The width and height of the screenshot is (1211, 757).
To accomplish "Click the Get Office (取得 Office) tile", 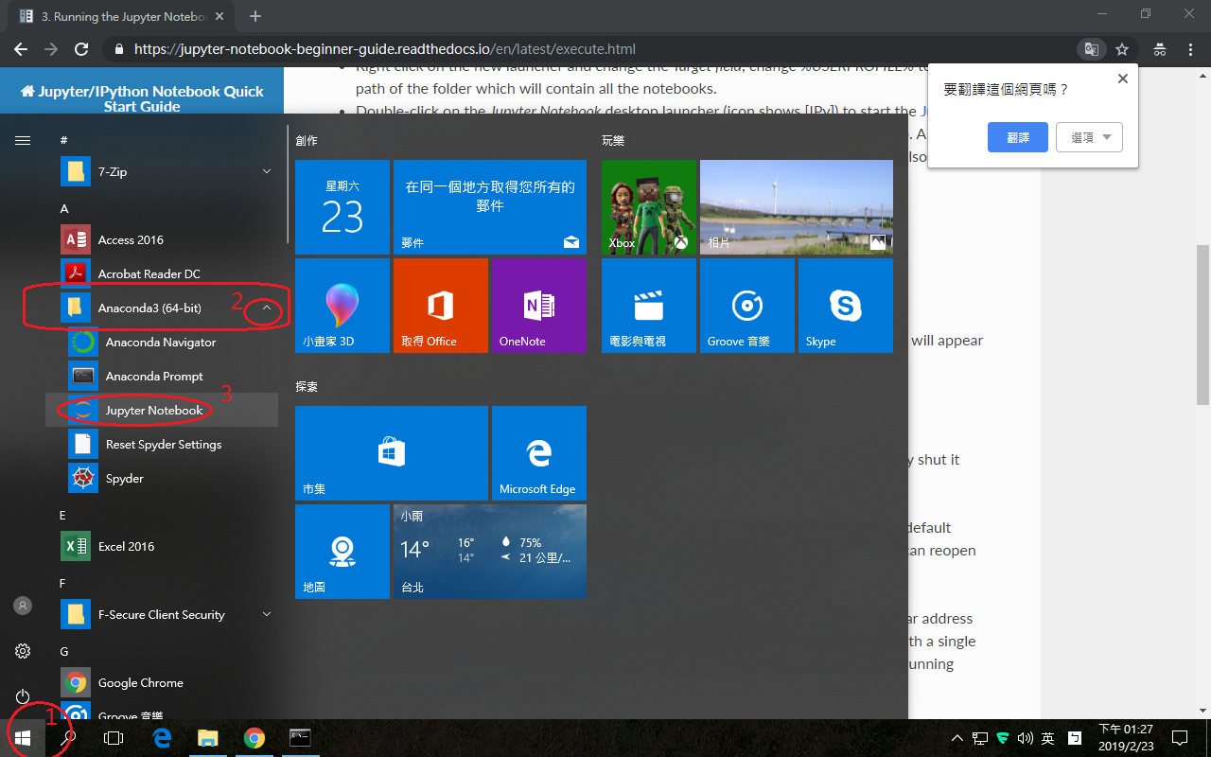I will coord(441,306).
